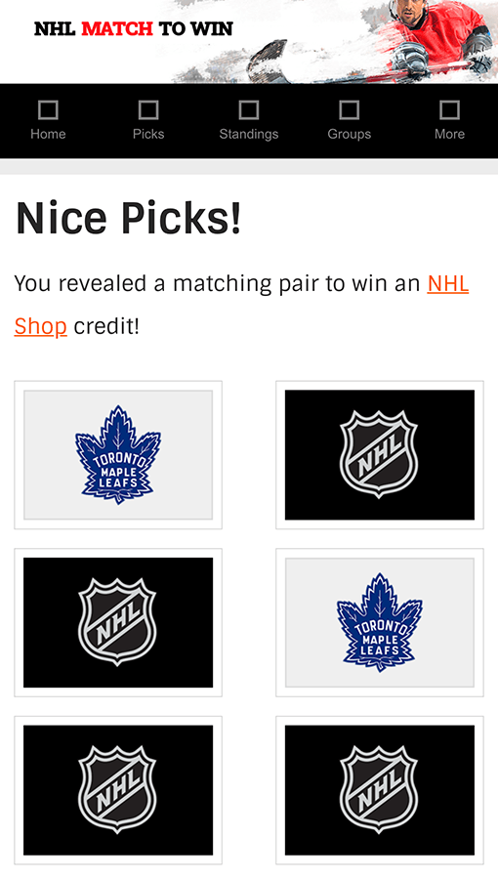Open the Home tab label
Screen dimensions: 498x879
[x=48, y=134]
